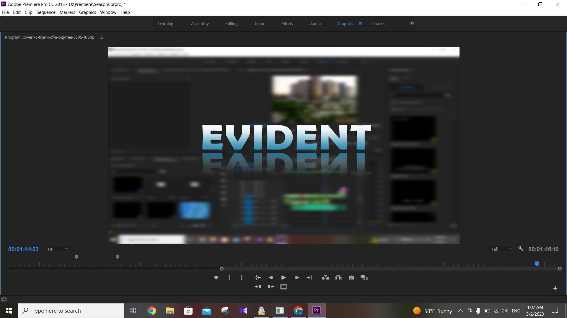The height and width of the screenshot is (318, 567).
Task: Expand the workspace overflow chevrons
Action: (x=412, y=23)
